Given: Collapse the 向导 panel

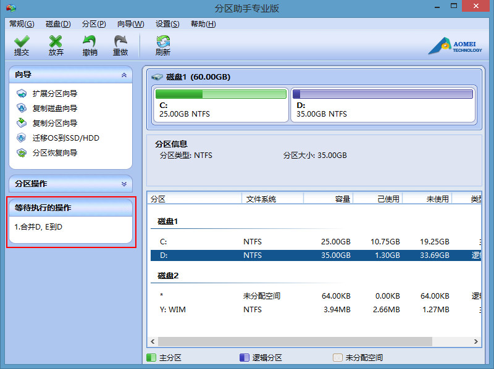Looking at the screenshot, I should 124,75.
